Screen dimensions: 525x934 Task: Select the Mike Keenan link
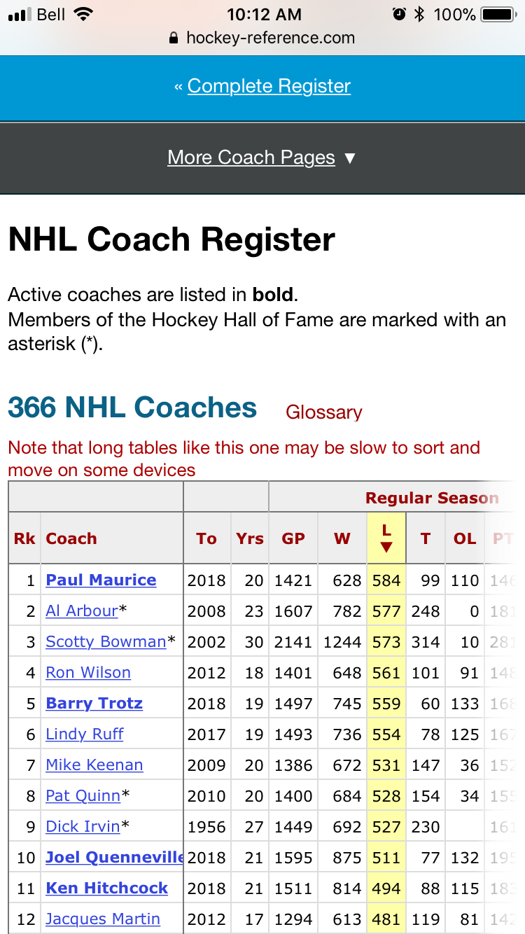pos(94,765)
